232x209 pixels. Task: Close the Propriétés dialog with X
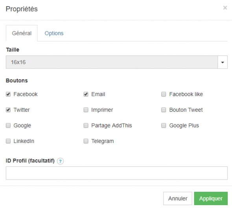[x=225, y=8]
